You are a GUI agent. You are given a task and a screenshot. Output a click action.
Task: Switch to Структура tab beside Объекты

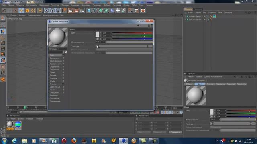coord(198,9)
